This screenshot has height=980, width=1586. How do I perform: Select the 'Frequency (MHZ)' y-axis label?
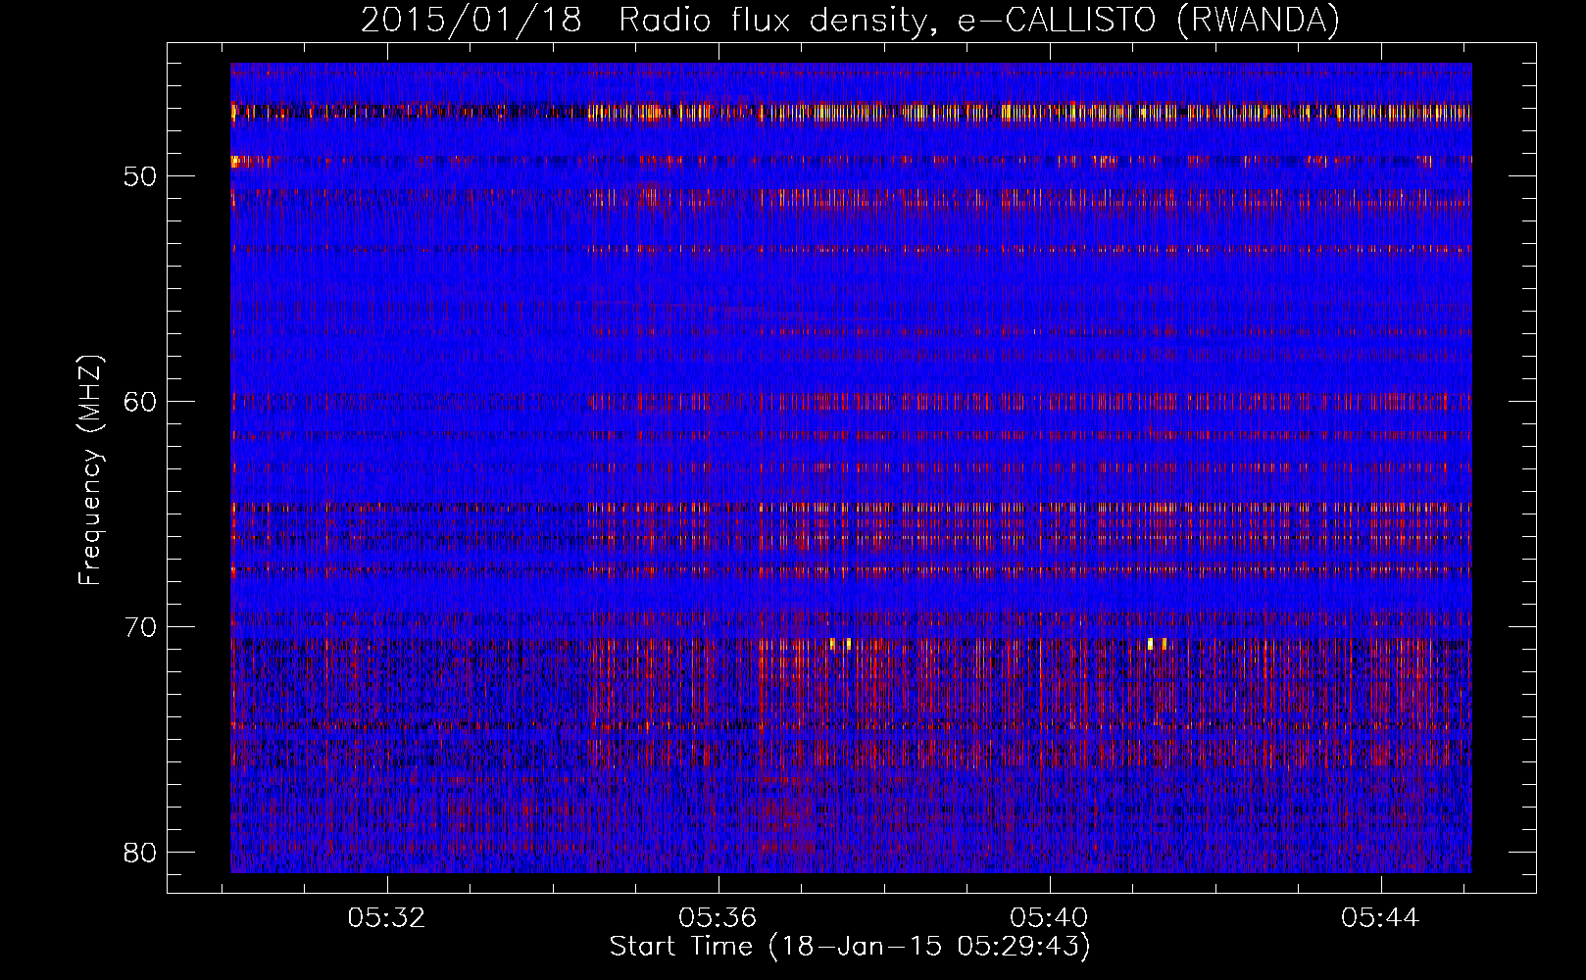tap(90, 469)
